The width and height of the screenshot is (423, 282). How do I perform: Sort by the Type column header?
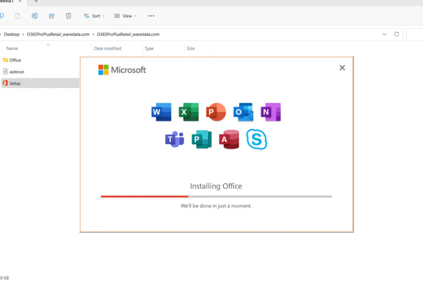(149, 48)
